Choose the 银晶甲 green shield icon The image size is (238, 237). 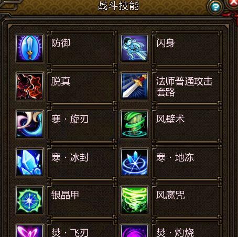coord(29,200)
